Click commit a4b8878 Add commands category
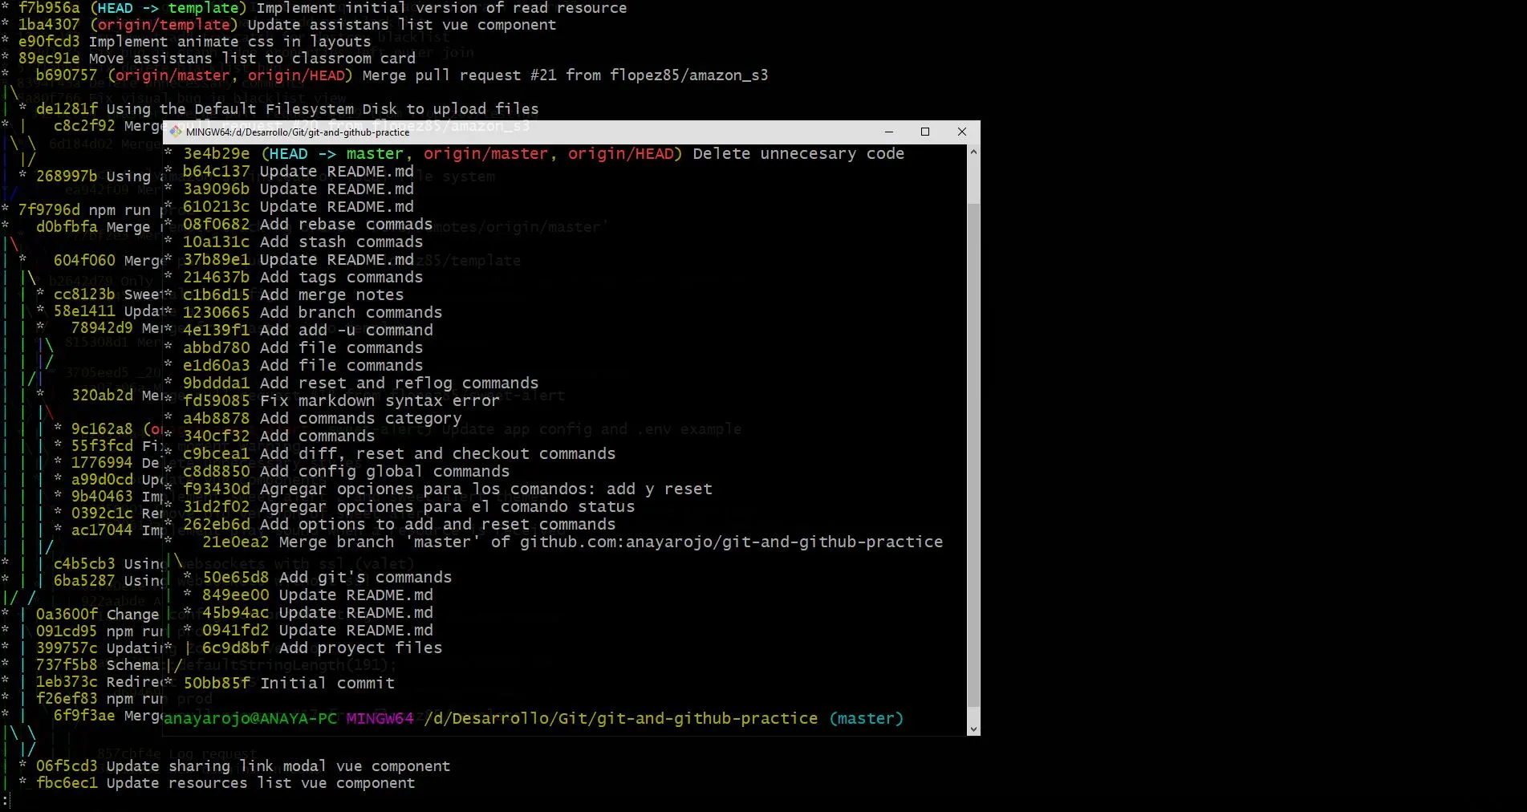1527x812 pixels. coord(322,418)
